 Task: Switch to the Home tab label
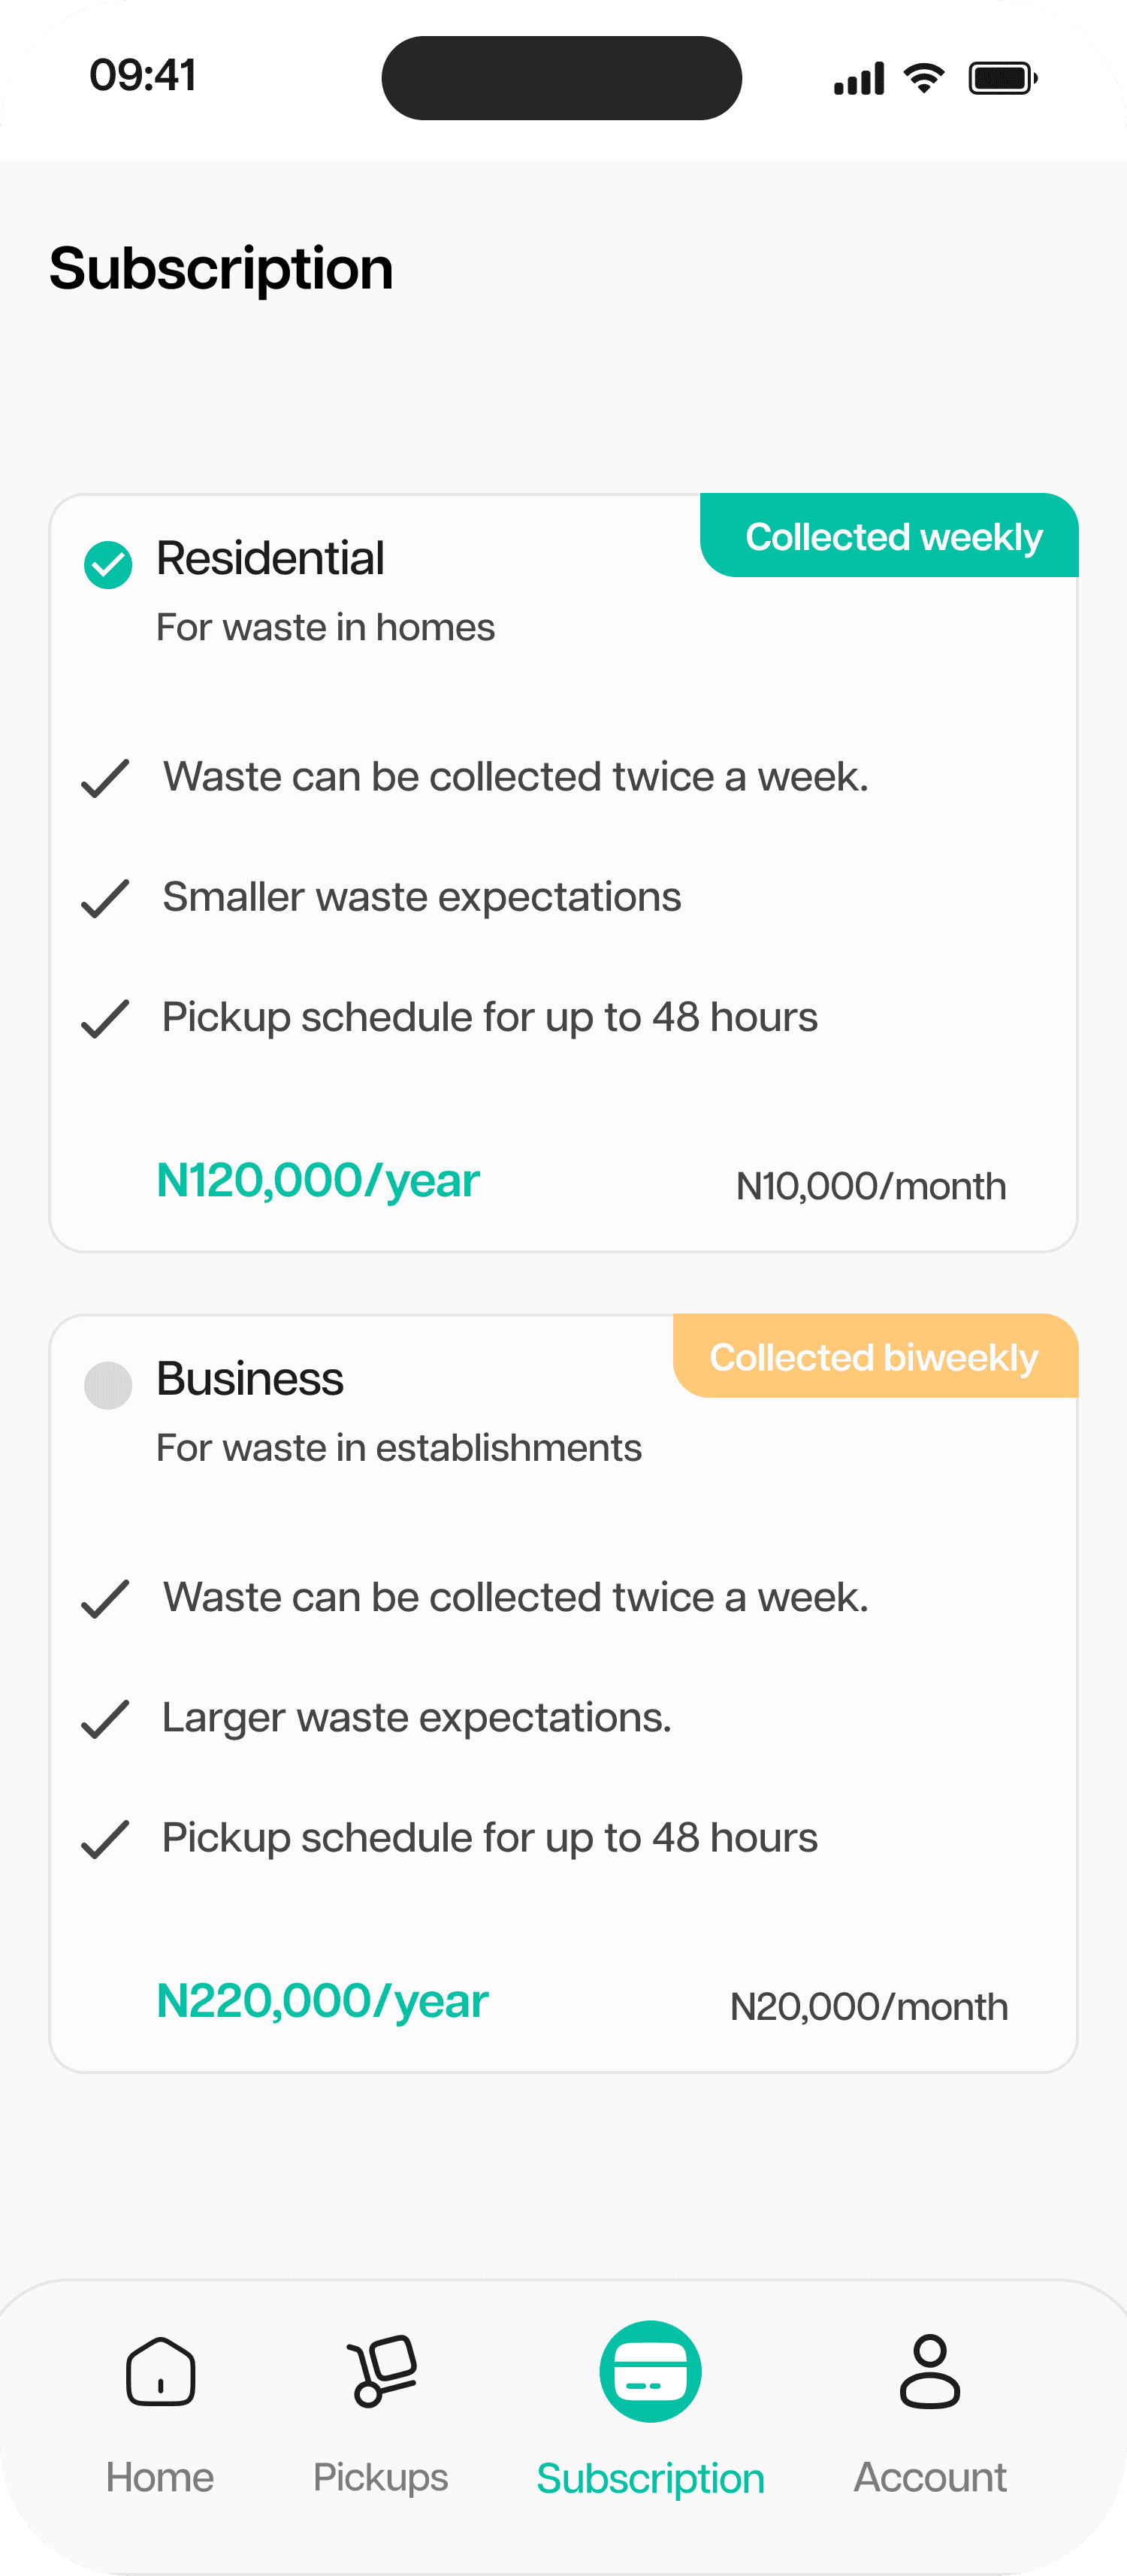[160, 2477]
